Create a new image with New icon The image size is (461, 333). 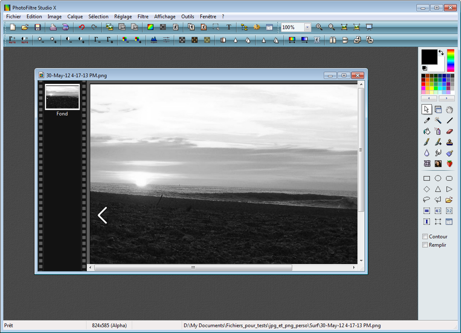click(13, 28)
